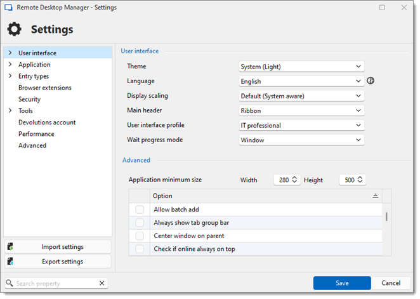This screenshot has width=420, height=299.
Task: Click the Option column sort icon
Action: pos(375,196)
